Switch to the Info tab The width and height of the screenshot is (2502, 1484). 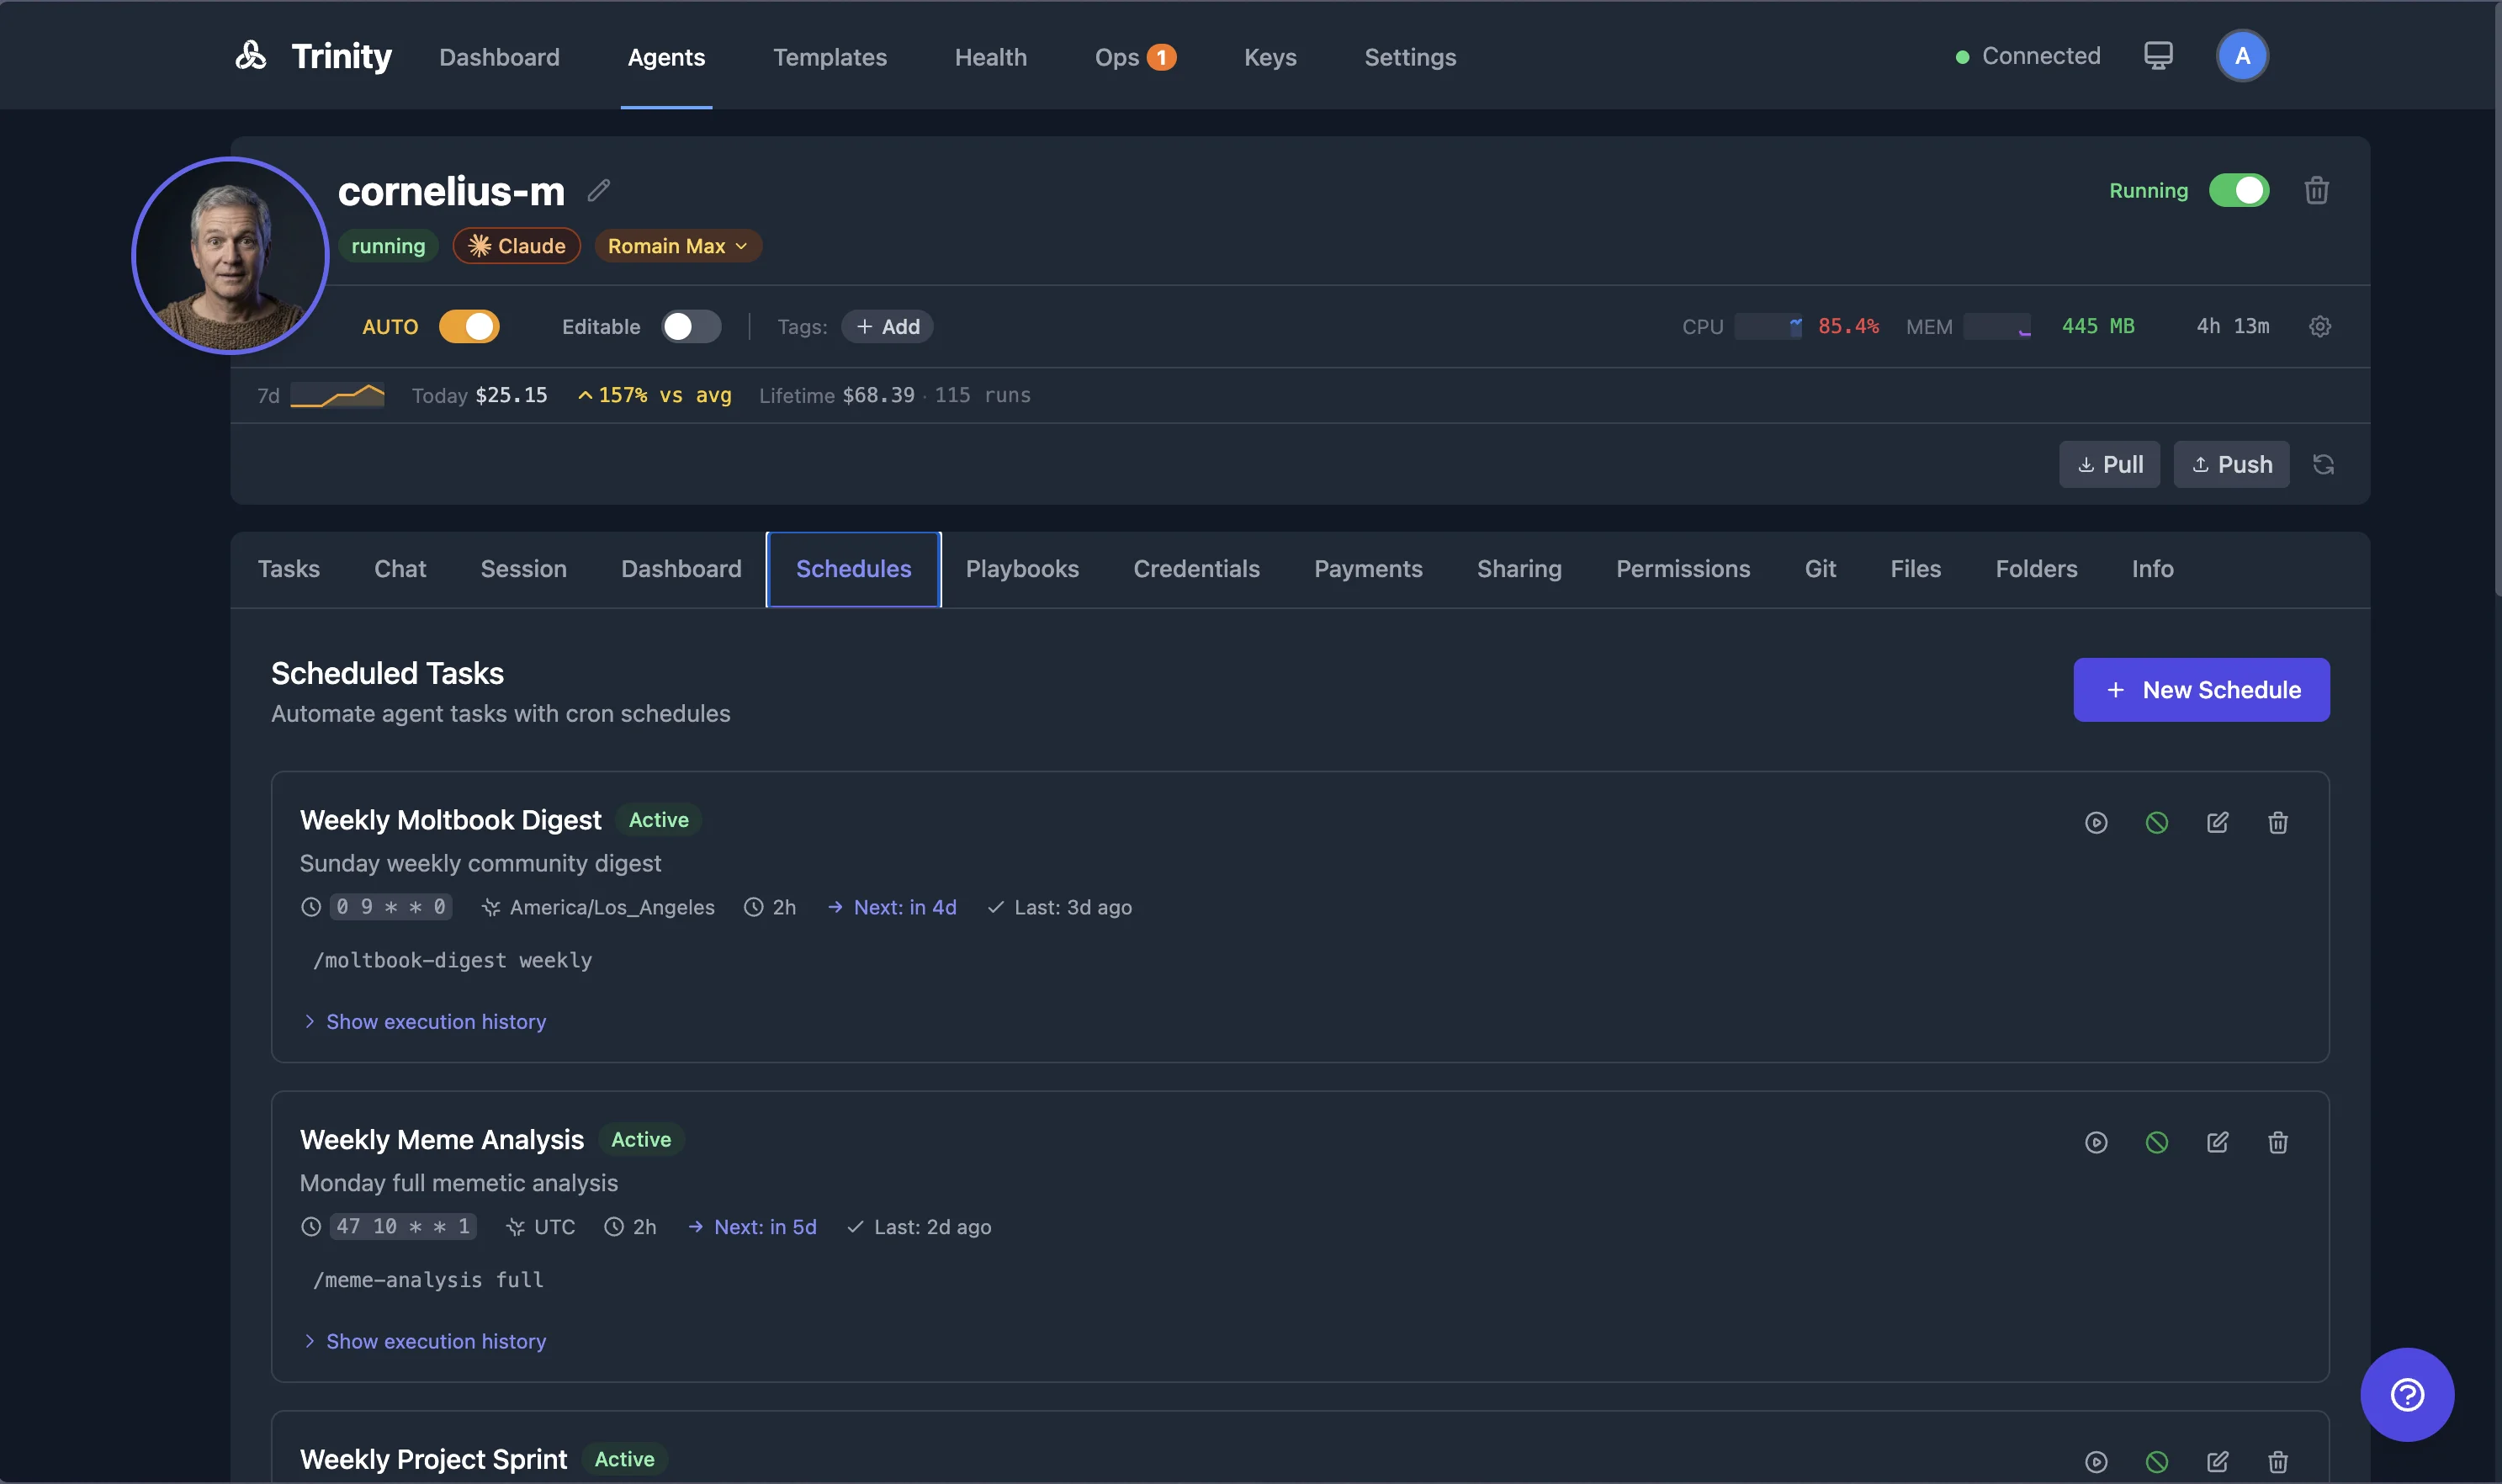click(x=2152, y=569)
